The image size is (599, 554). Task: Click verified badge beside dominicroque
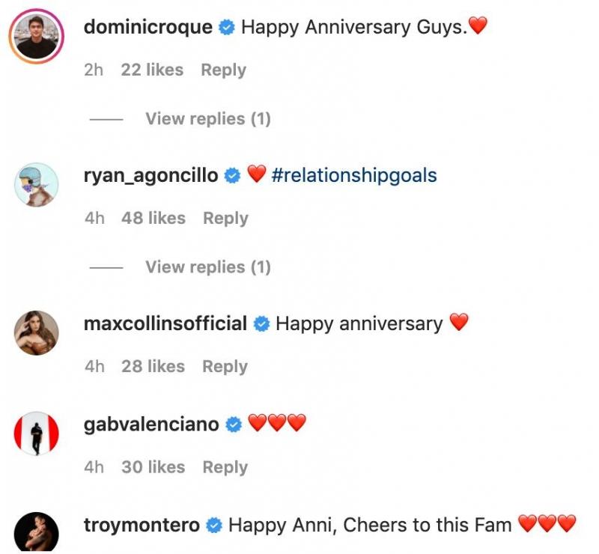pyautogui.click(x=227, y=28)
